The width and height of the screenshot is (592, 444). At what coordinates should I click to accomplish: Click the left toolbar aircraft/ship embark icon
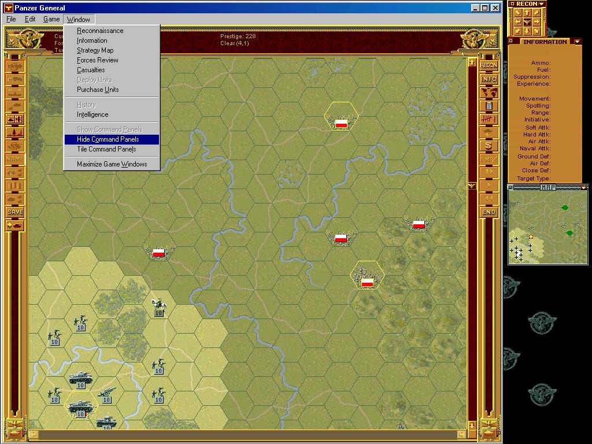15,92
